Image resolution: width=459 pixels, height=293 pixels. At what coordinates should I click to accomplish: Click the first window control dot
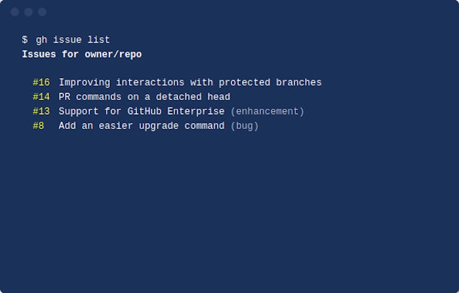(x=15, y=12)
